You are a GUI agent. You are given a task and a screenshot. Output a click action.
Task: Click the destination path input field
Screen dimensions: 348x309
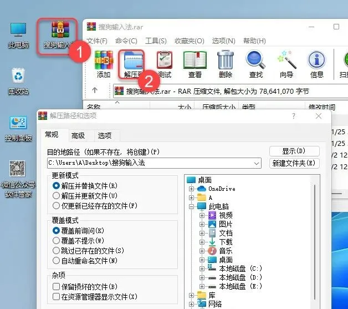coord(154,163)
